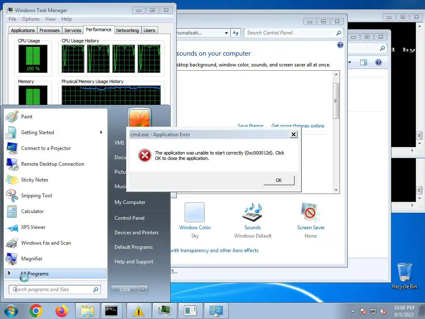Click the themes list scroll up arrow
Screen dimensions: 425x319
point(336,74)
